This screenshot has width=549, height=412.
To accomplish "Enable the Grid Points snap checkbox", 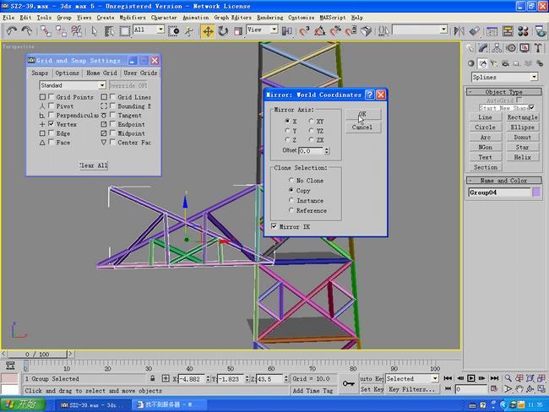I will (x=52, y=96).
